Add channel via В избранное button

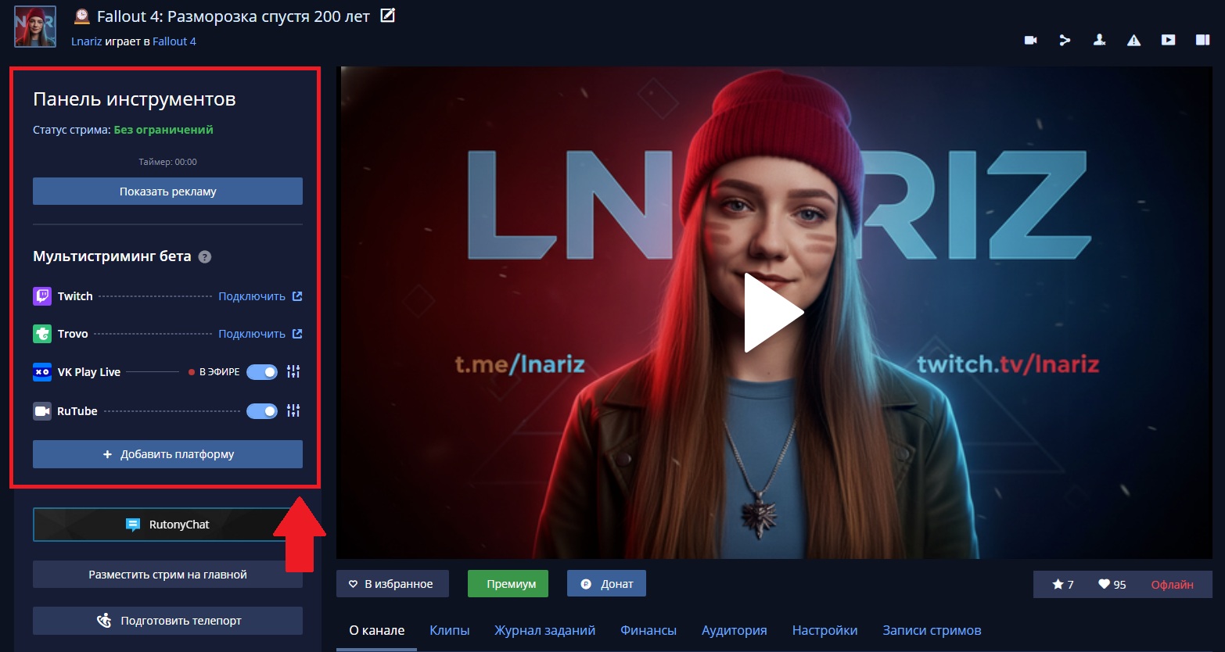tap(392, 584)
